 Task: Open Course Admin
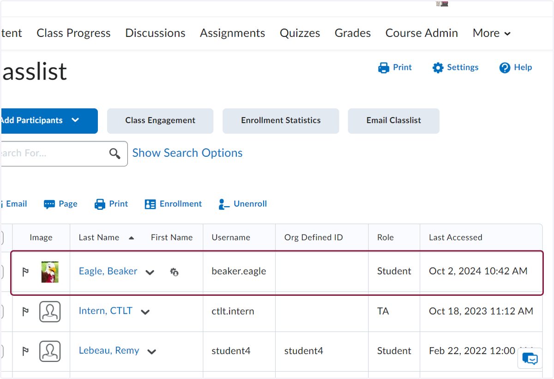point(422,33)
